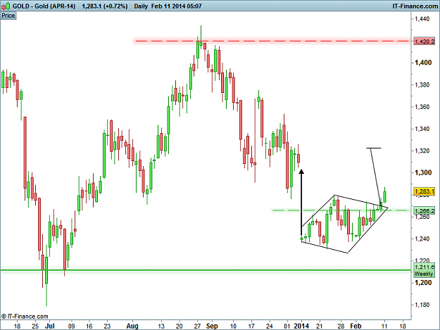Click the '09' date axis label

[71, 326]
